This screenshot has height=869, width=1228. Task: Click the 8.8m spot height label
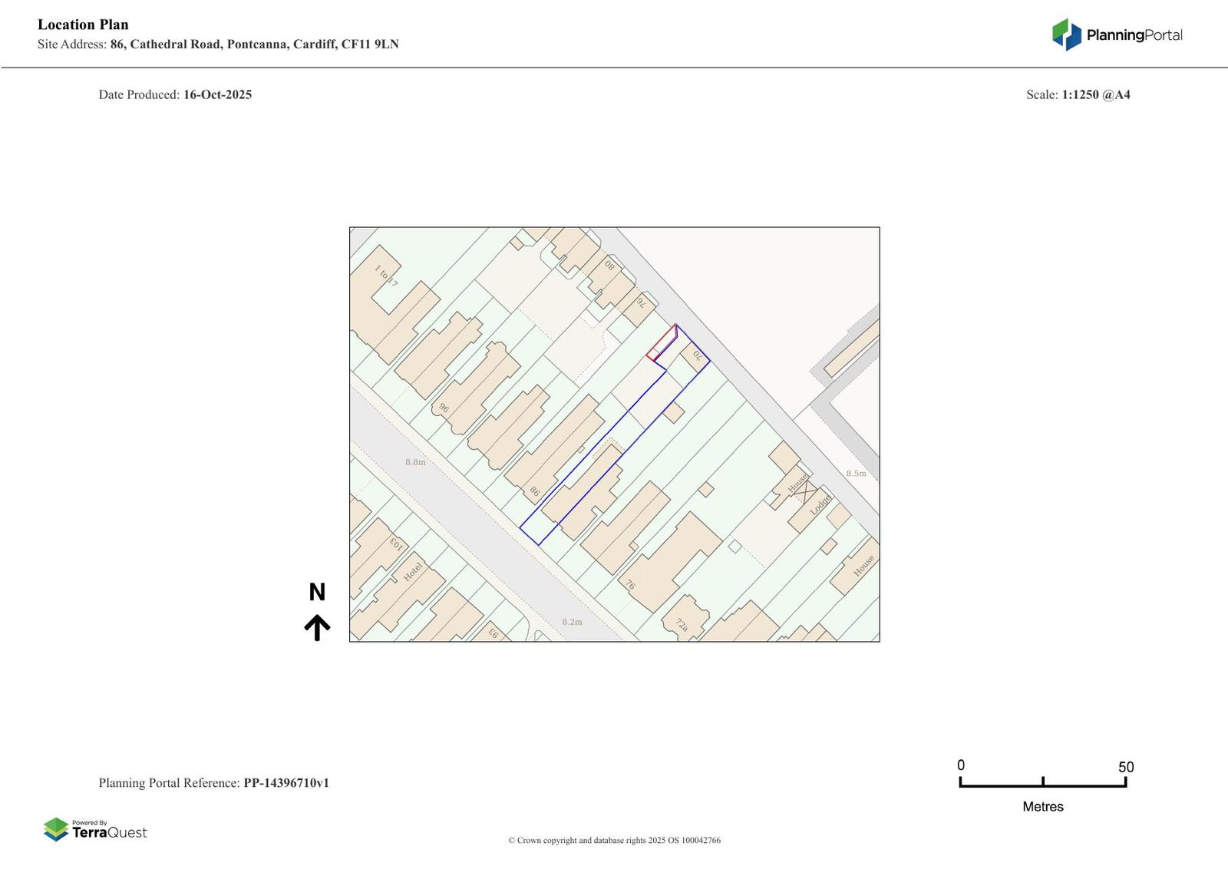click(x=415, y=462)
